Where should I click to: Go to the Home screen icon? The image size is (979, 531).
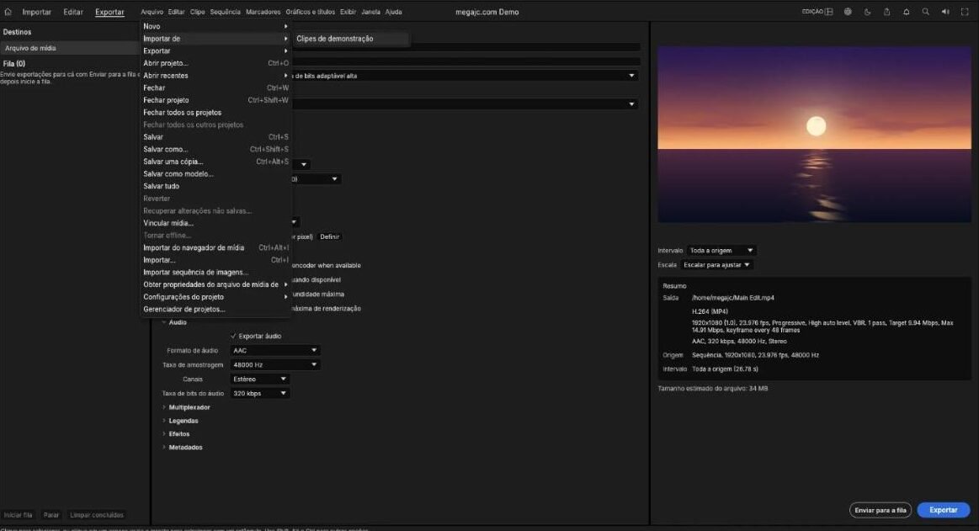(8, 12)
